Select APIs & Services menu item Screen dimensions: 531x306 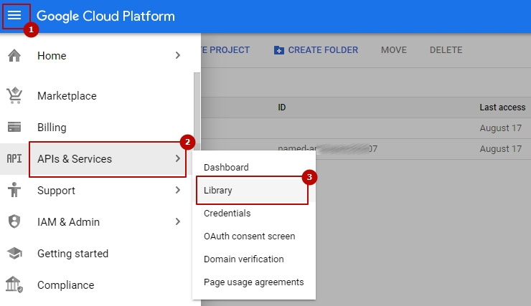pos(75,159)
